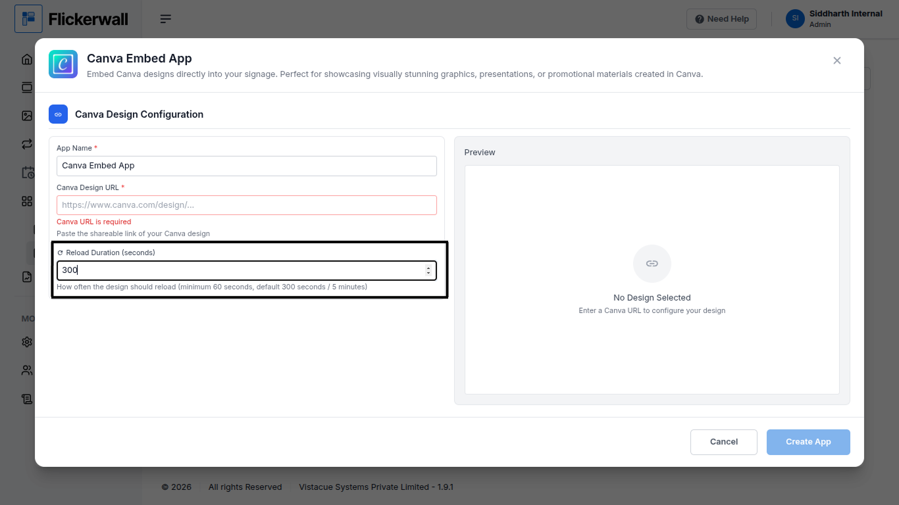Viewport: 899px width, 505px height.
Task: Click the Reload Duration number field
Action: [247, 270]
